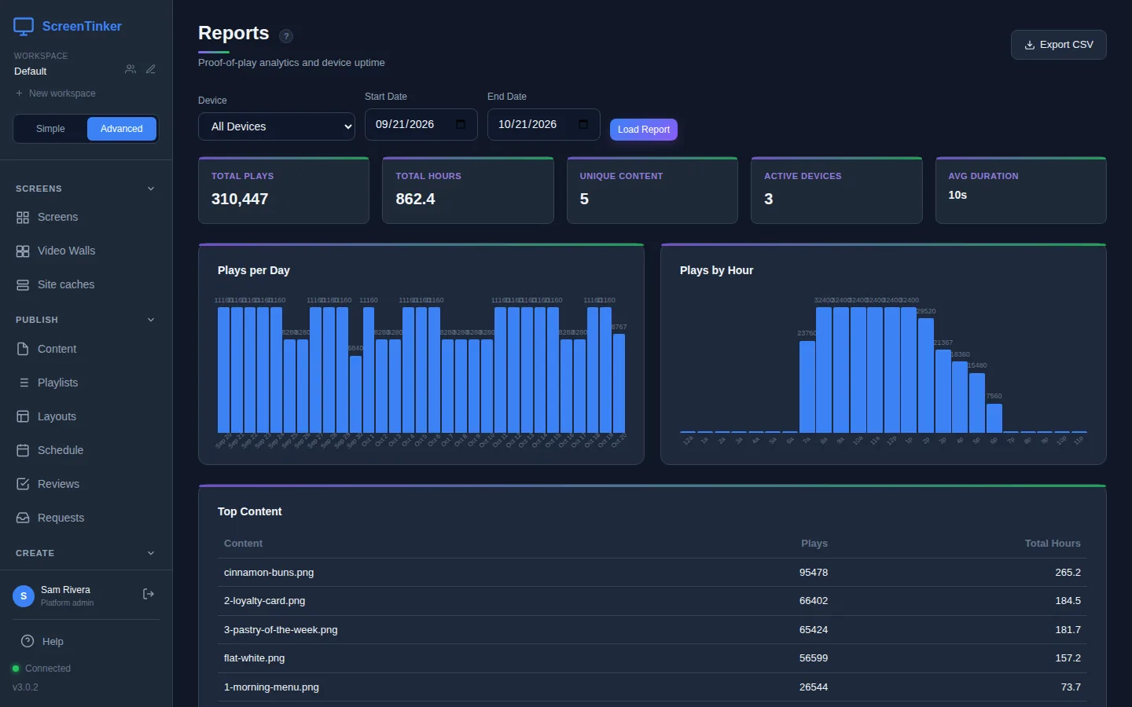Click total hours value 184.5

[x=1068, y=601]
